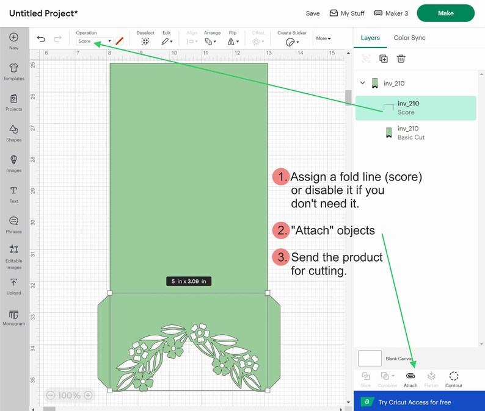Click Save in the header
Viewport: 485px width, 411px height.
[312, 13]
